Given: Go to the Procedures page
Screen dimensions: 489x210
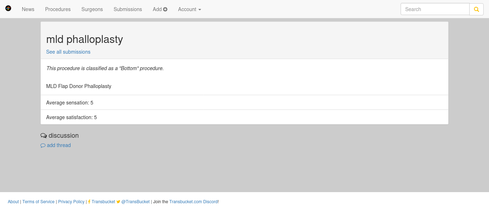Looking at the screenshot, I should 58,9.
